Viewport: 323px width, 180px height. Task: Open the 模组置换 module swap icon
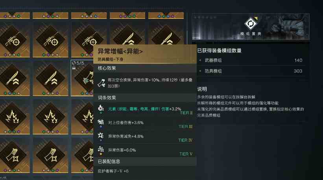251,24
